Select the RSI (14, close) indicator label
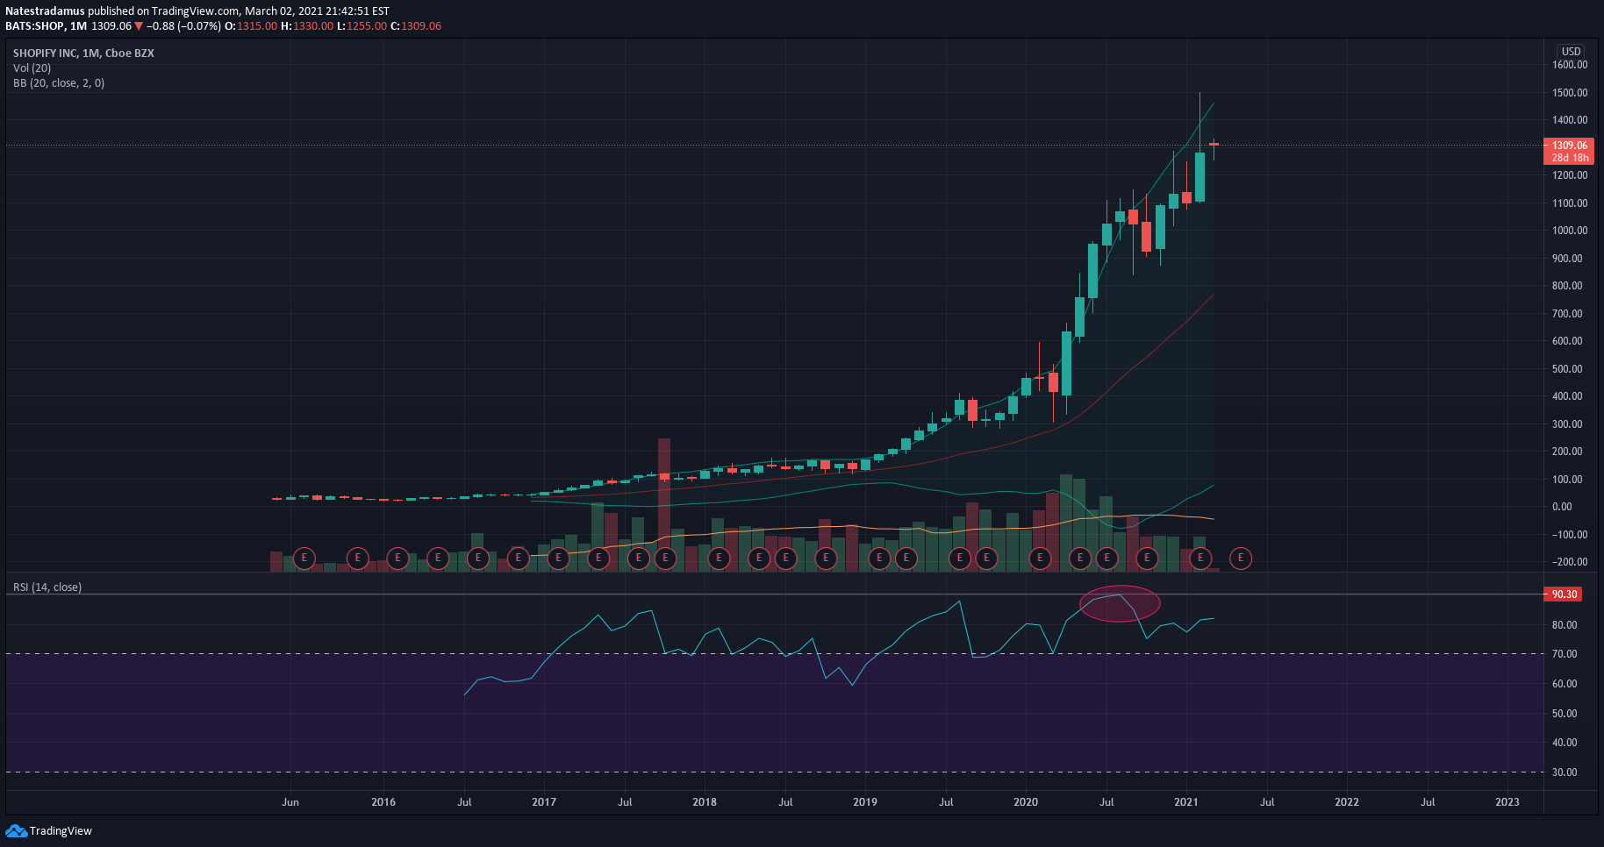This screenshot has height=847, width=1604. click(x=47, y=587)
